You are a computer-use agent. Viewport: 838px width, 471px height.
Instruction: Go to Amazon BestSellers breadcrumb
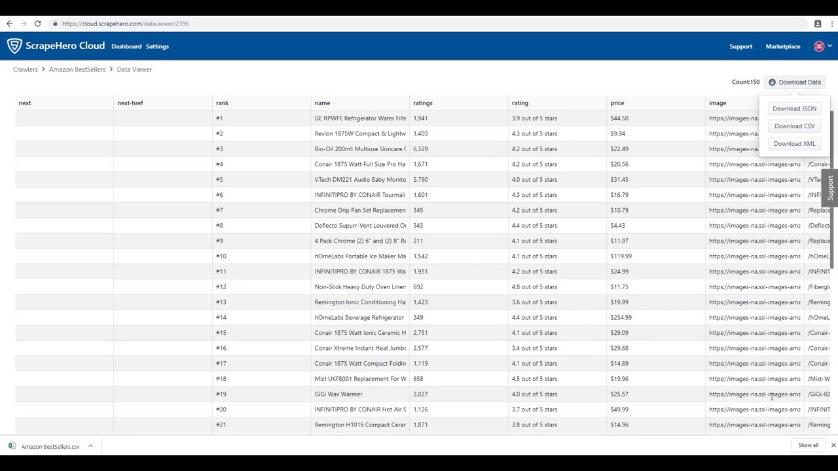pos(77,69)
